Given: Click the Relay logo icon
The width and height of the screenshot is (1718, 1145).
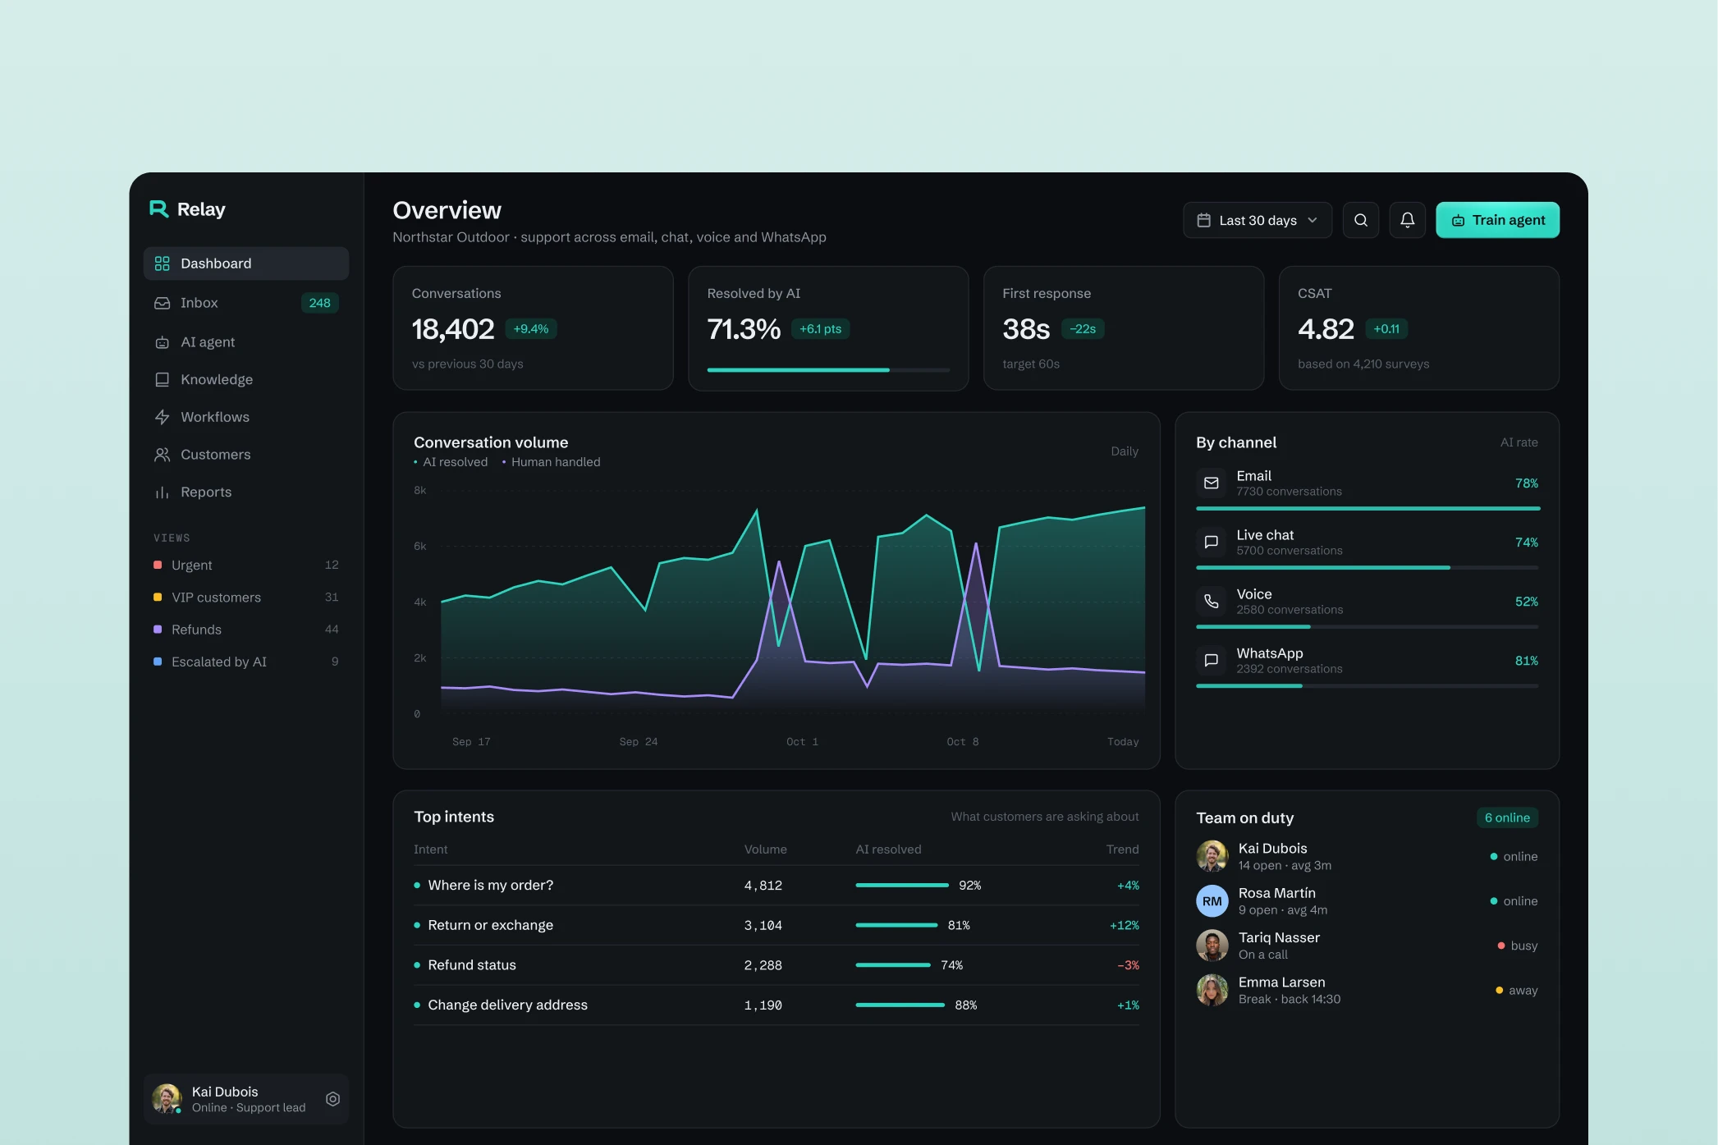Looking at the screenshot, I should (x=158, y=208).
